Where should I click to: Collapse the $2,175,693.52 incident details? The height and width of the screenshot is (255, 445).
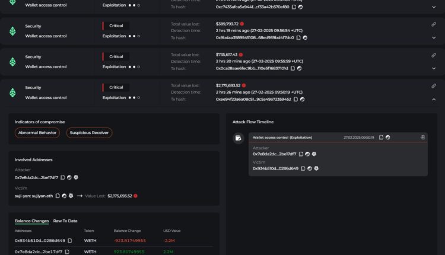(x=434, y=99)
